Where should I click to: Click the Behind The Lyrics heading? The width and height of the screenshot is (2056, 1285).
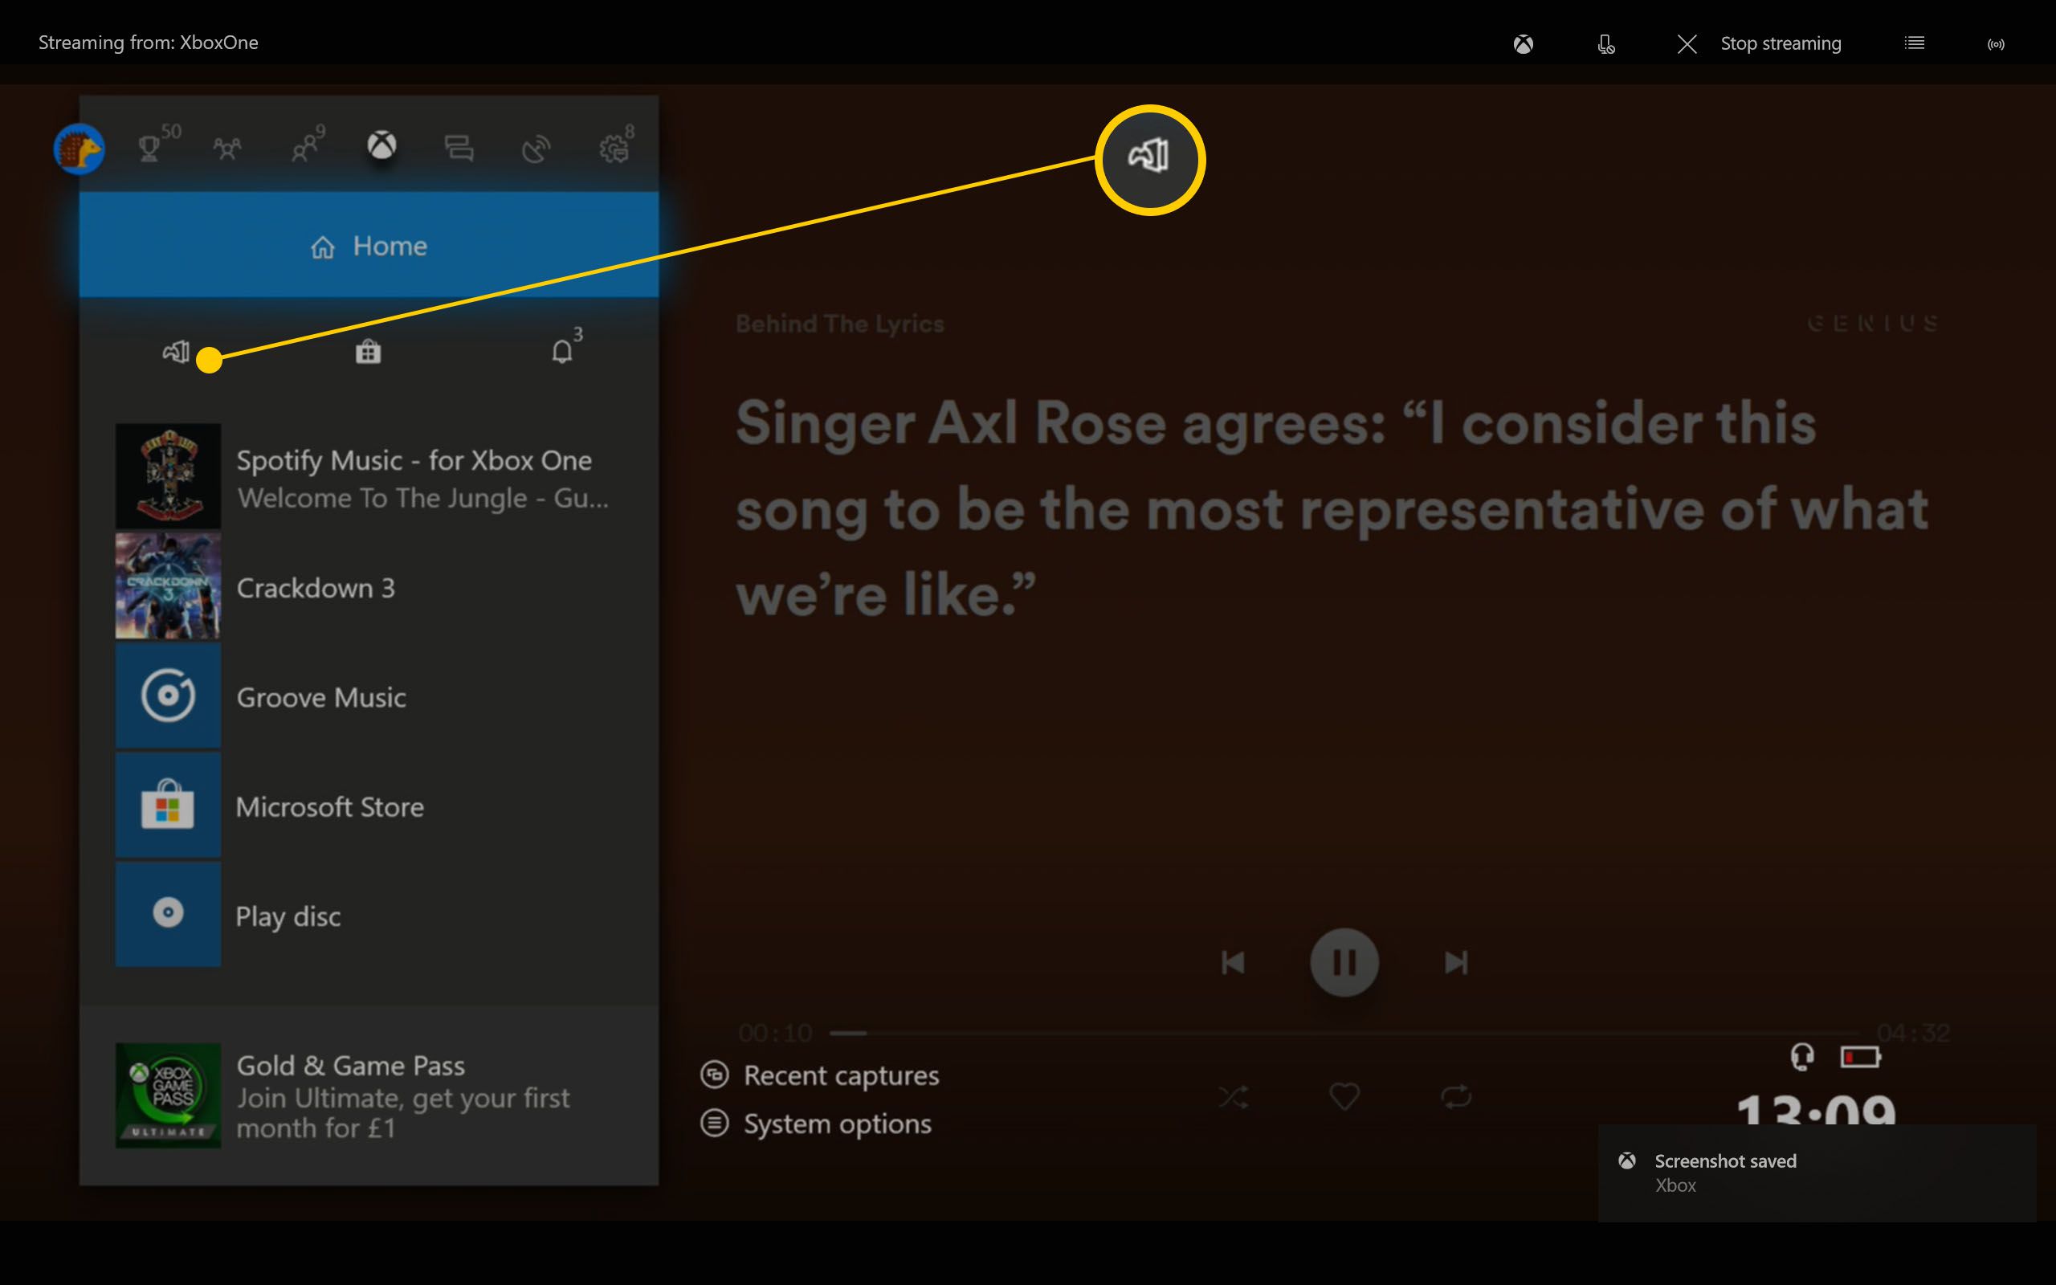click(x=839, y=324)
